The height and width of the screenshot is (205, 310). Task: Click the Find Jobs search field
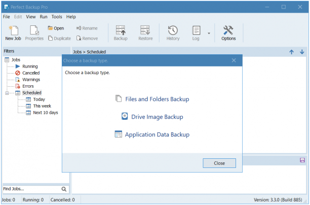(x=31, y=189)
